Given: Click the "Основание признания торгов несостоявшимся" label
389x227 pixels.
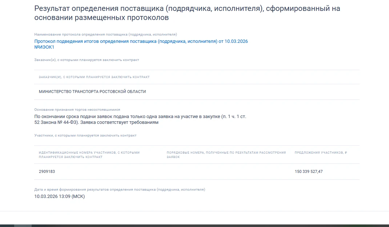Looking at the screenshot, I should click(x=77, y=109).
